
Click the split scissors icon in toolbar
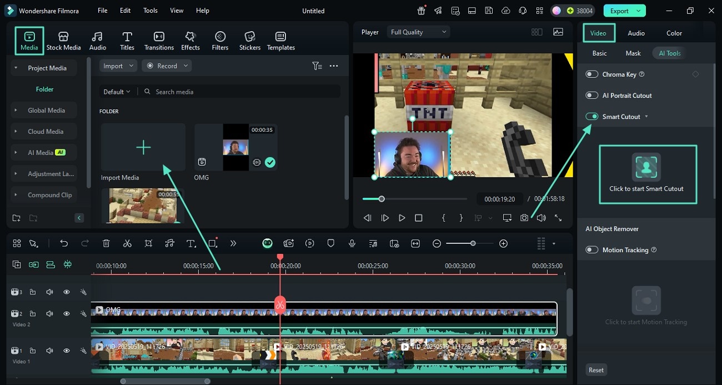(x=127, y=243)
